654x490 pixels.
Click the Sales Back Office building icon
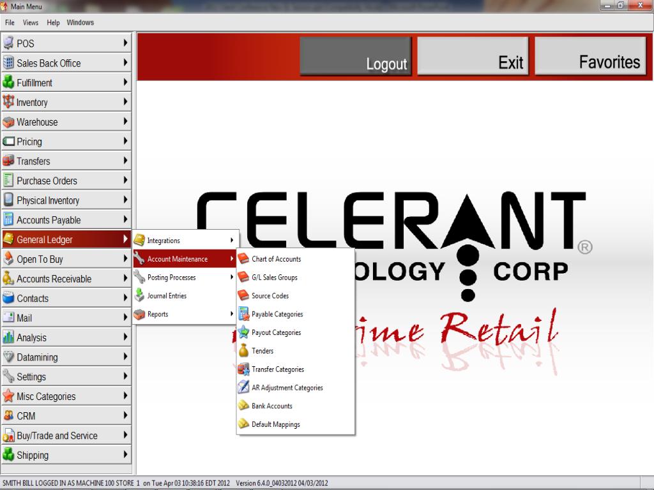point(8,63)
